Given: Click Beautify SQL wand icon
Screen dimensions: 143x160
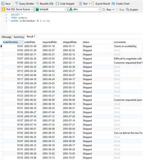Looking at the screenshot, I should pos(37,4).
